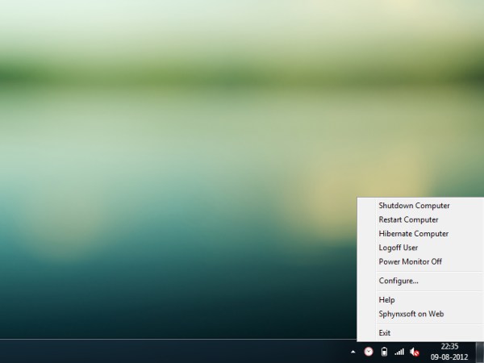
Task: Exit the application via menu
Action: [x=421, y=333]
